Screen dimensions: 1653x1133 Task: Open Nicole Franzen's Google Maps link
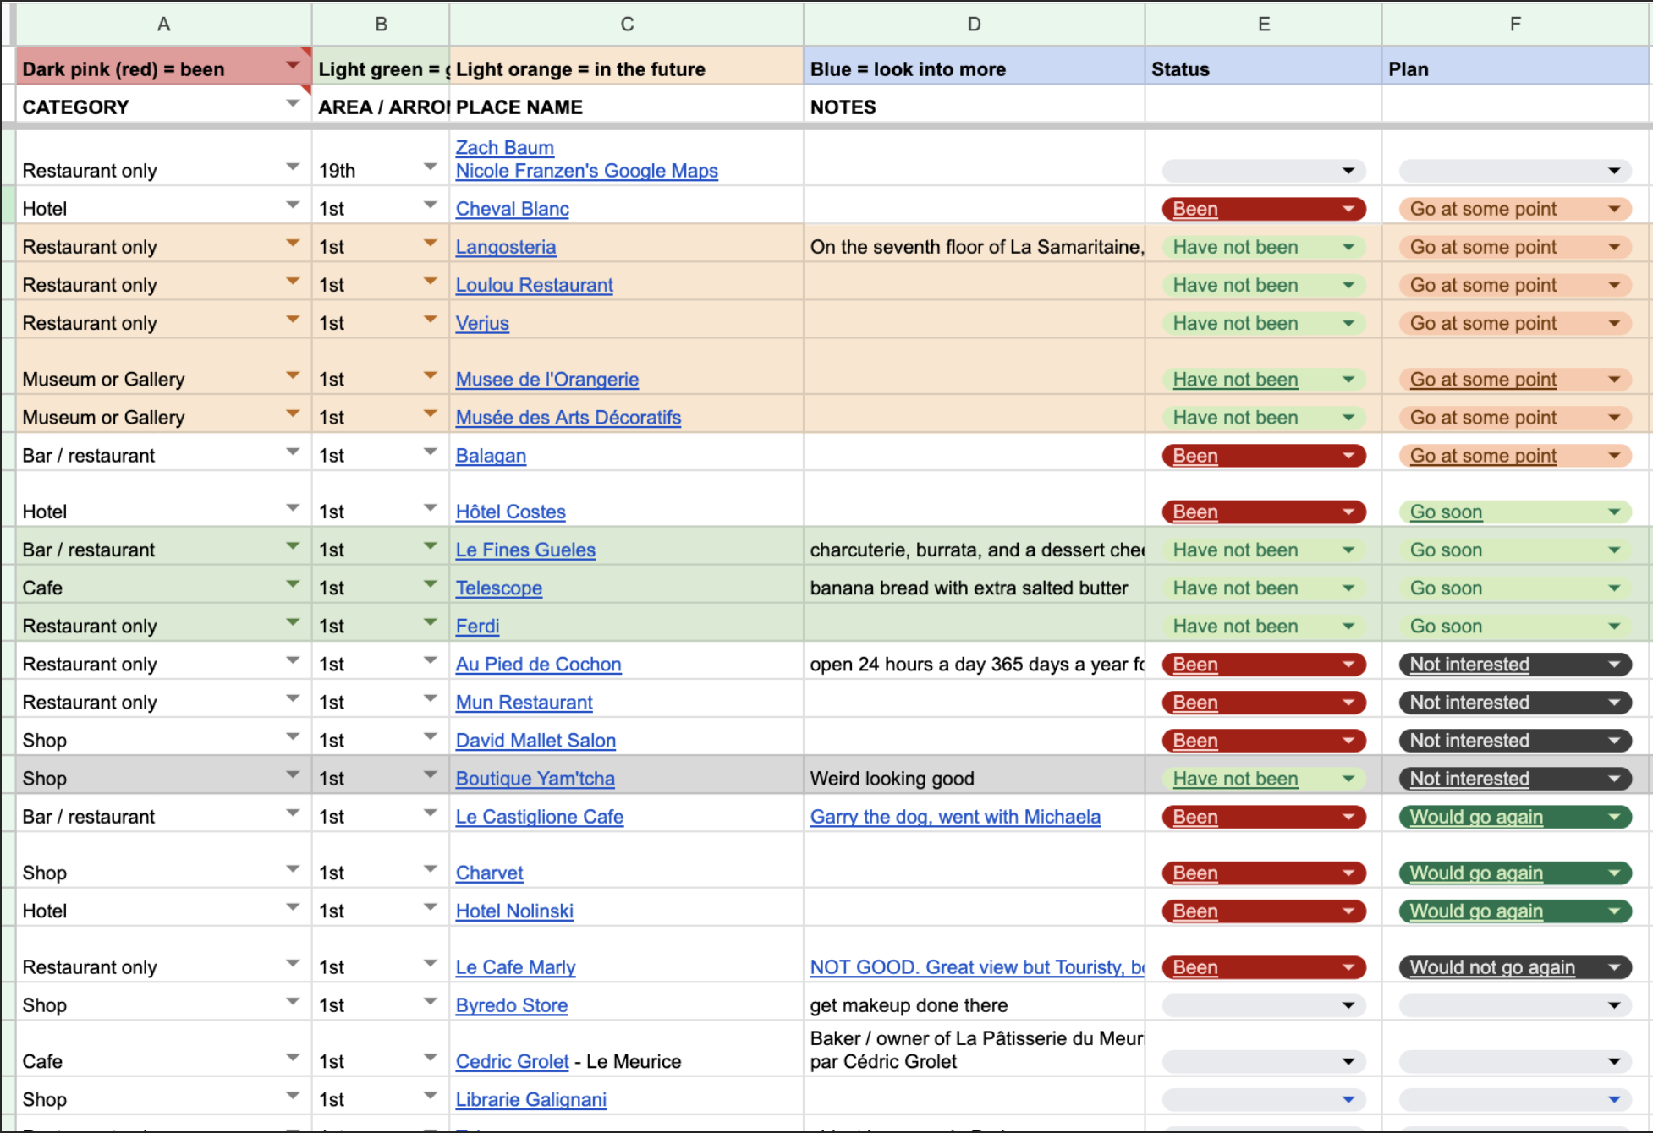586,171
